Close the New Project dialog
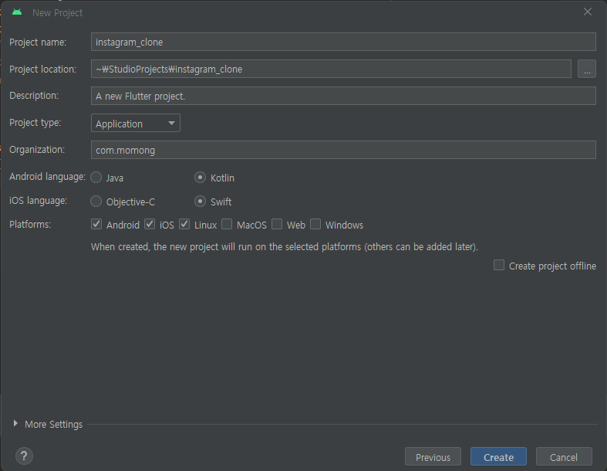The width and height of the screenshot is (607, 471). click(588, 12)
